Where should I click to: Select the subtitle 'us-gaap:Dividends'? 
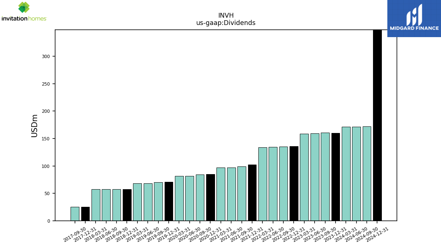pyautogui.click(x=226, y=23)
